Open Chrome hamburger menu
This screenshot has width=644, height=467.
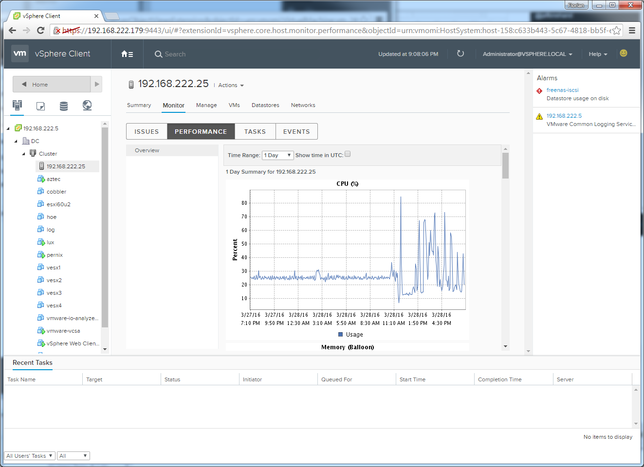[632, 30]
